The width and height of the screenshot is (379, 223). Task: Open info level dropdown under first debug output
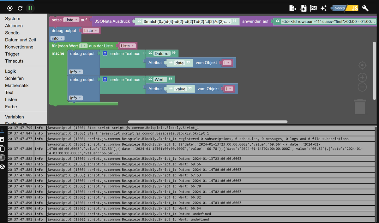click(x=57, y=38)
